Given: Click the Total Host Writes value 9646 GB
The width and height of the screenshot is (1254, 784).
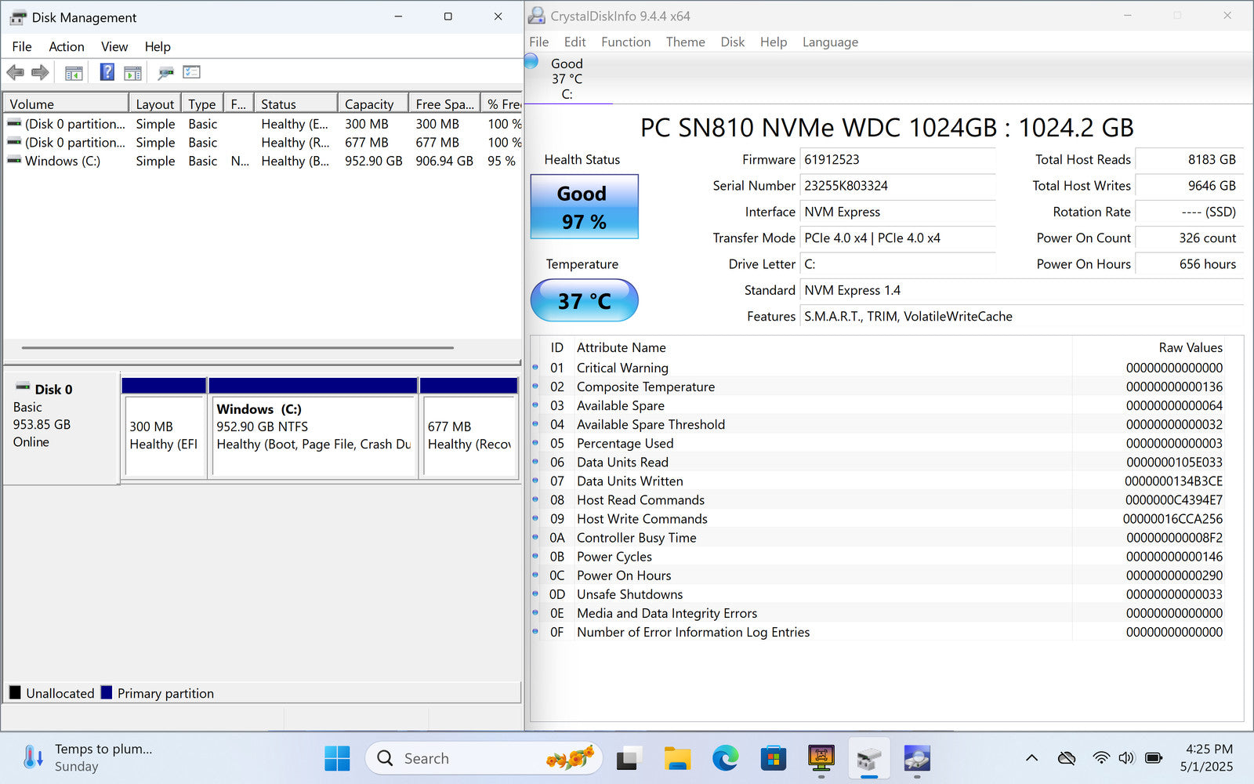Looking at the screenshot, I should [1212, 186].
